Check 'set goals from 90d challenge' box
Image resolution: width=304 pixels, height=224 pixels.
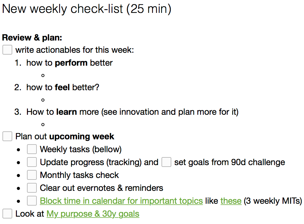pos(166,162)
